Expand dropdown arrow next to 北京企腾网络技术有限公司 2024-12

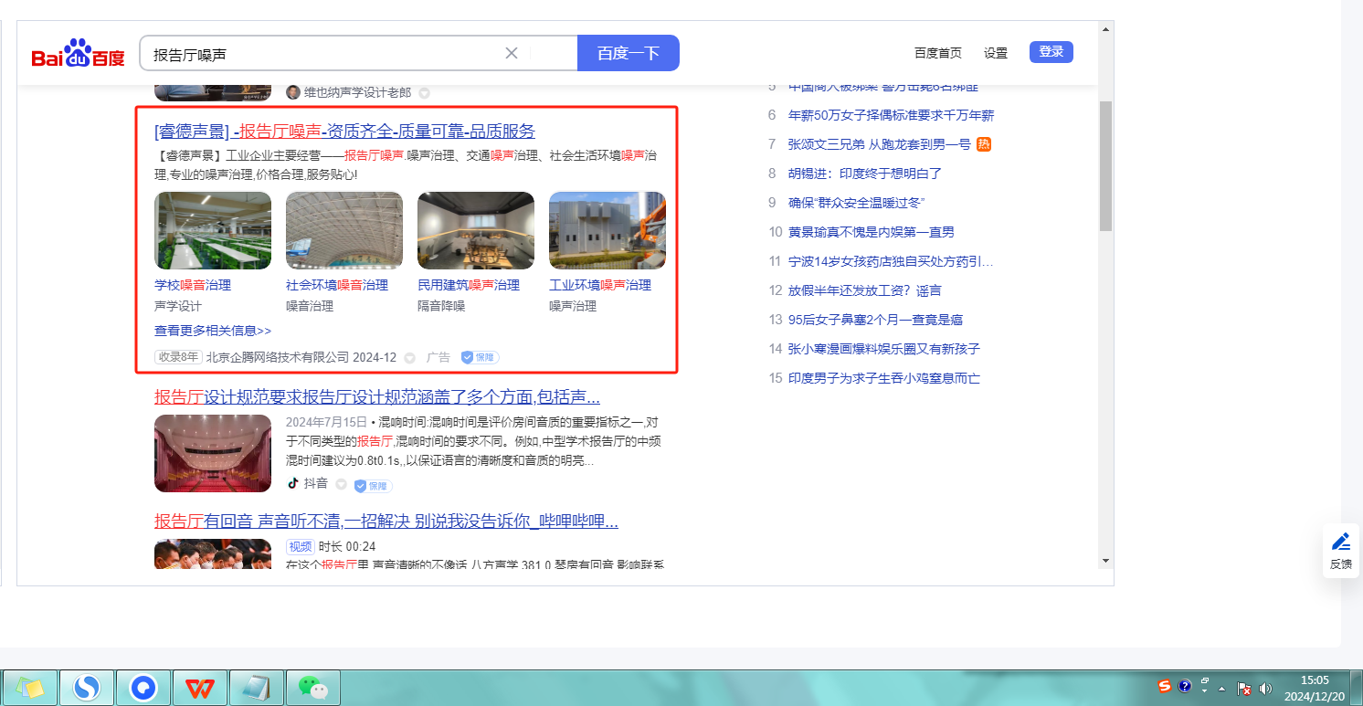(x=409, y=357)
